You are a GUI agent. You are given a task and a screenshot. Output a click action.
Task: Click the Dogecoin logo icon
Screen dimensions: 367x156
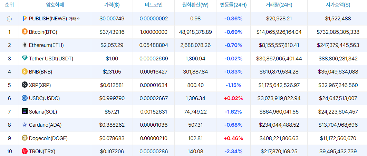click(25, 138)
